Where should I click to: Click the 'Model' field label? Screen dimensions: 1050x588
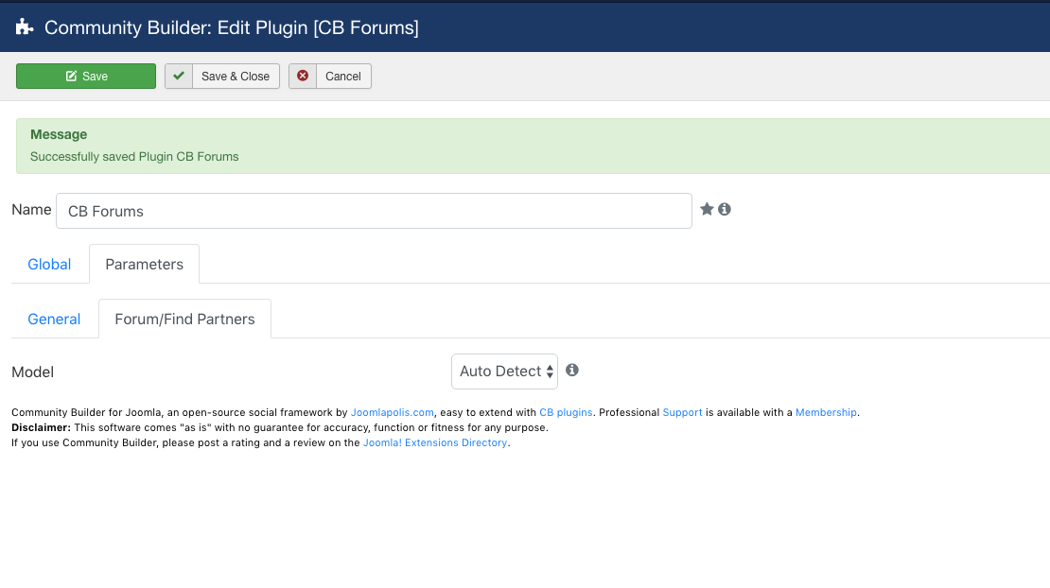[33, 372]
